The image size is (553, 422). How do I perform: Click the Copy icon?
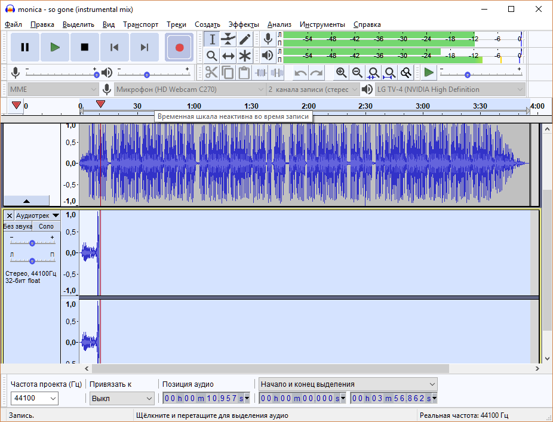click(x=228, y=73)
